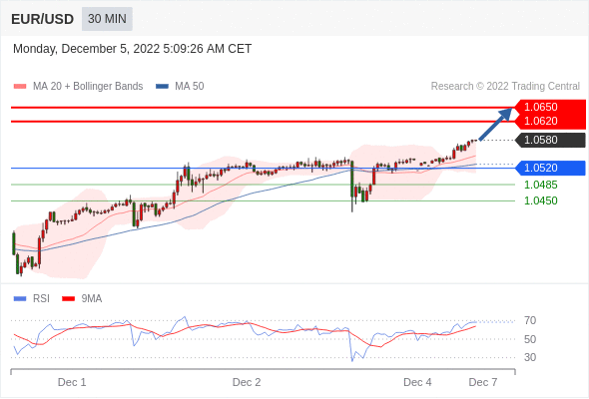589x399 pixels.
Task: Click the 1.0580 current price tag
Action: (x=550, y=140)
